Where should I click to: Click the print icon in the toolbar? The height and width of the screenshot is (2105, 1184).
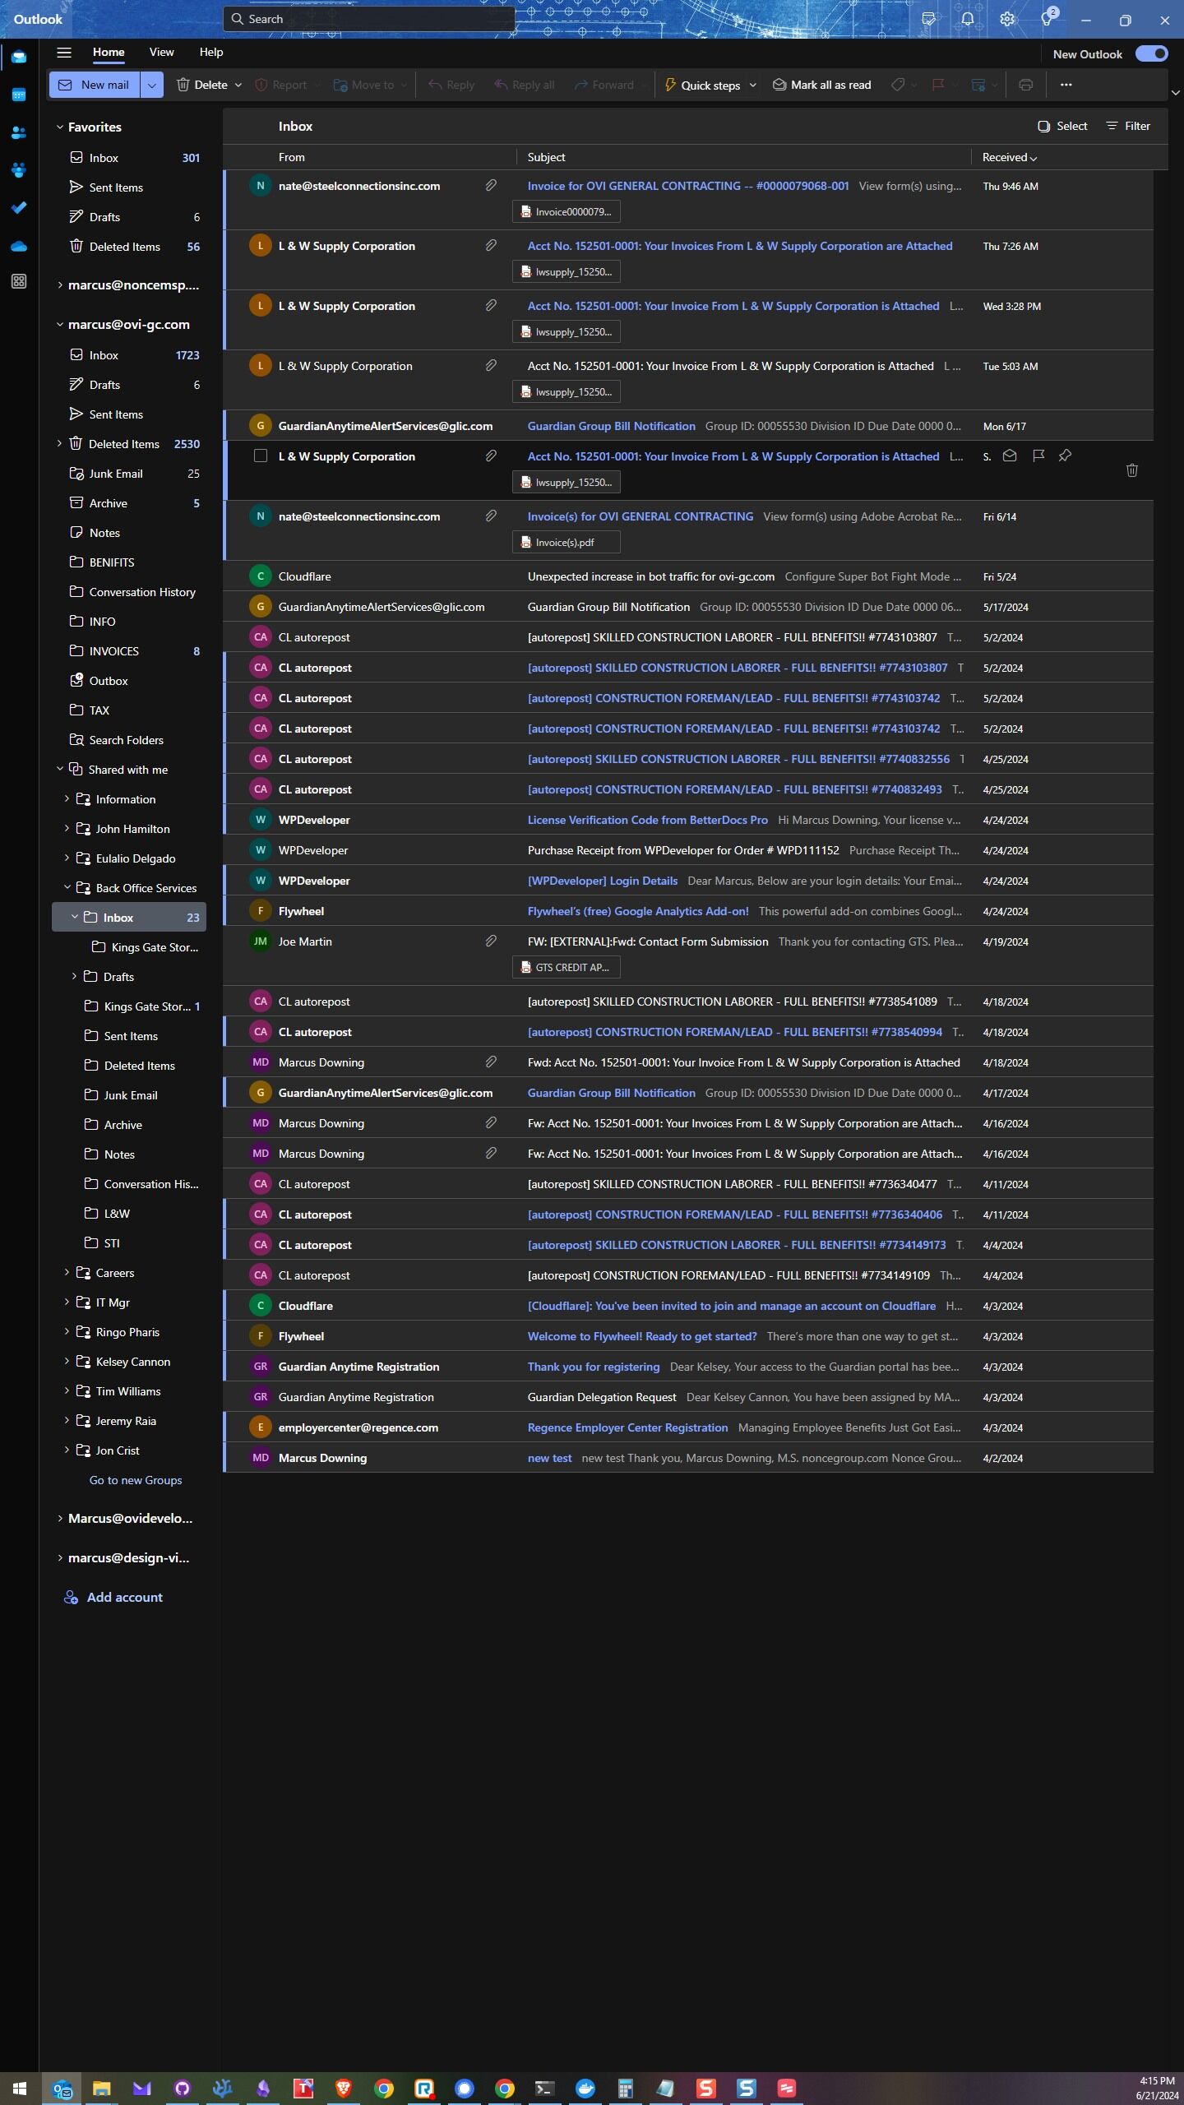coord(1025,85)
